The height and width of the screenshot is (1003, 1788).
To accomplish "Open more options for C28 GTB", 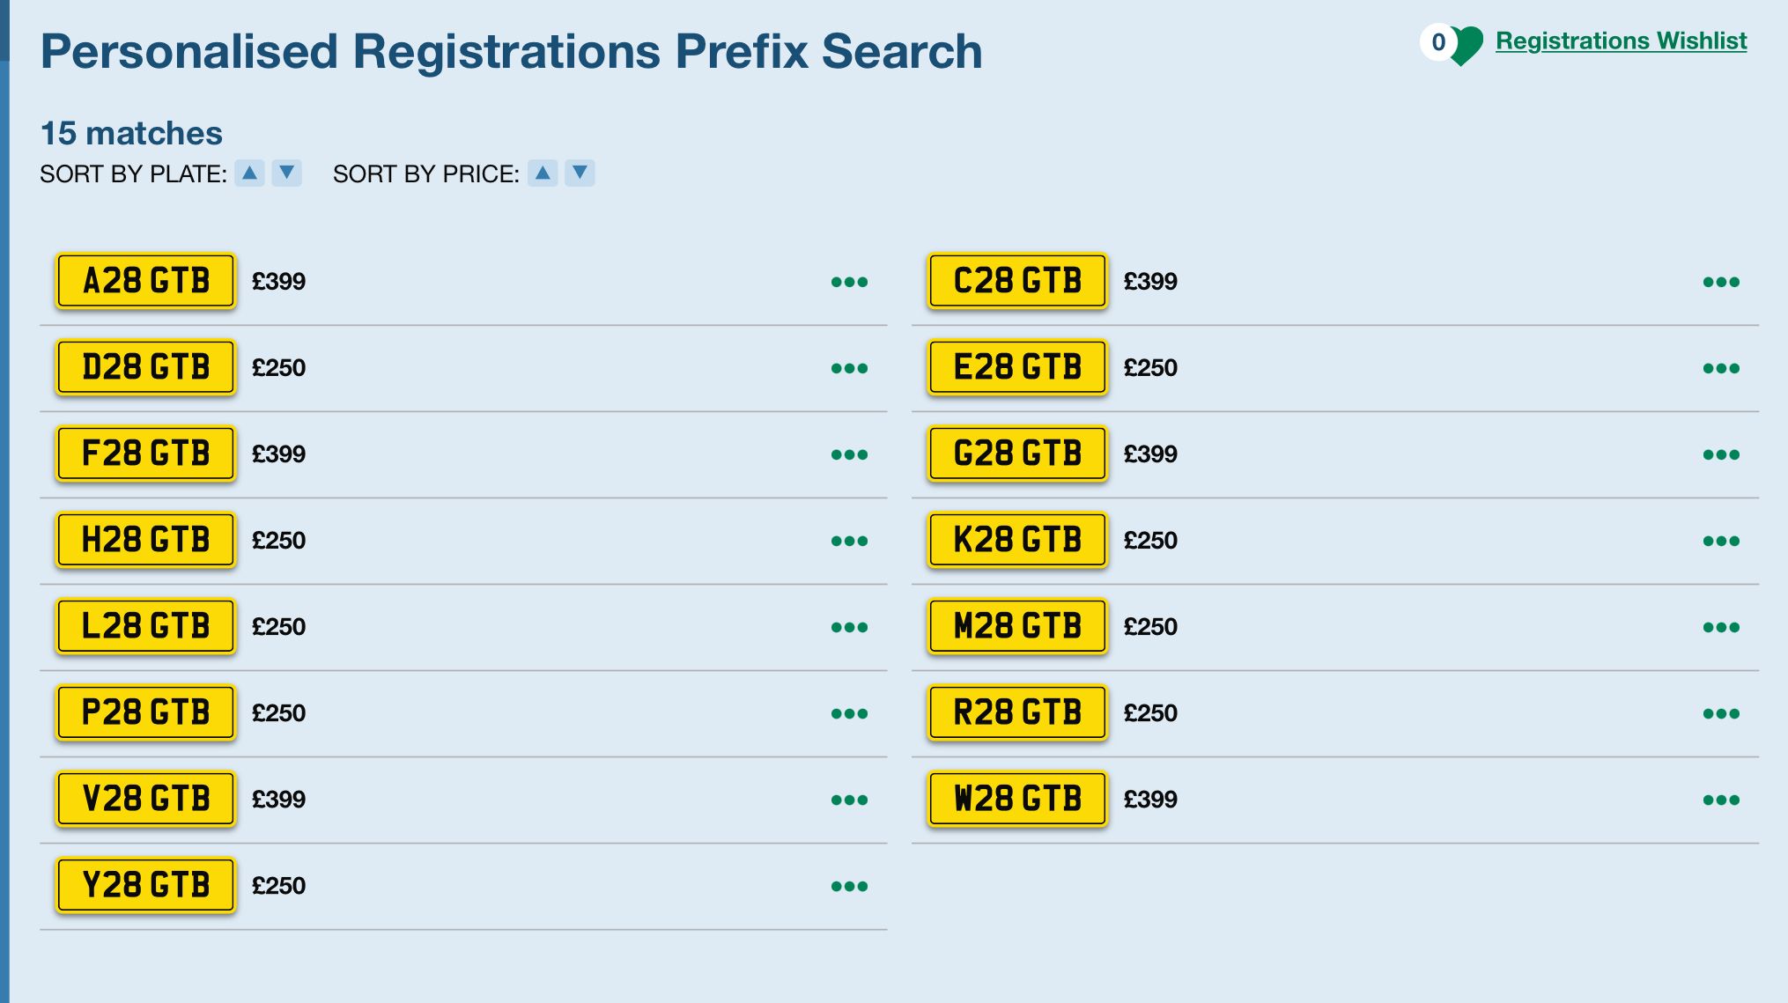I will pyautogui.click(x=1720, y=283).
